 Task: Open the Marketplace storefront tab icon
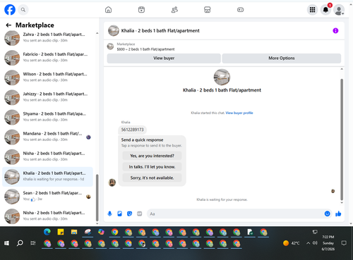point(208,10)
